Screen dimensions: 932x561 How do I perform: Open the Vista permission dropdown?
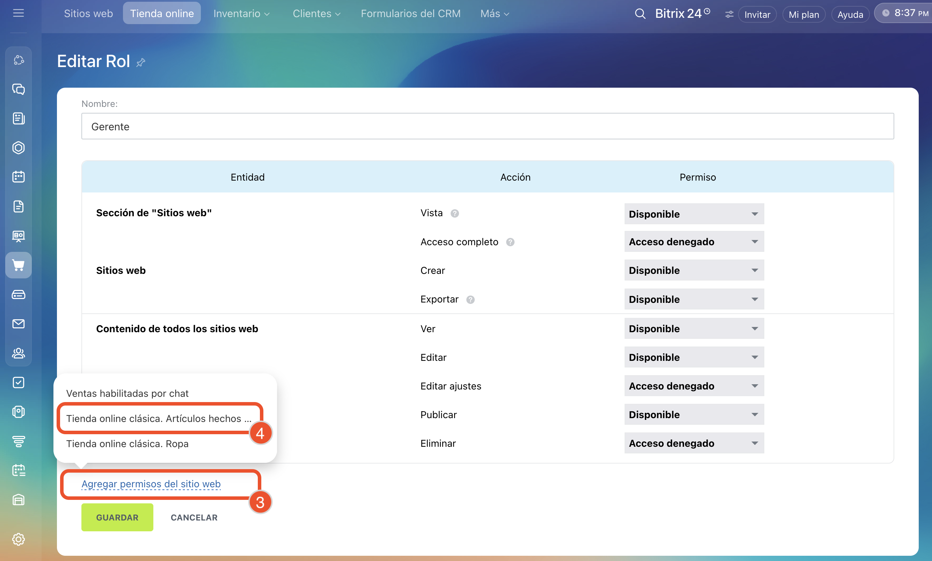coord(694,214)
